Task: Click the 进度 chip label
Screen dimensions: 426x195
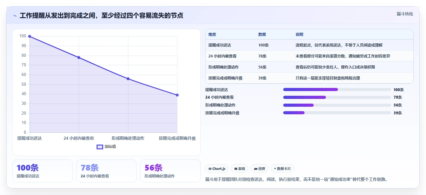Action: 261,169
